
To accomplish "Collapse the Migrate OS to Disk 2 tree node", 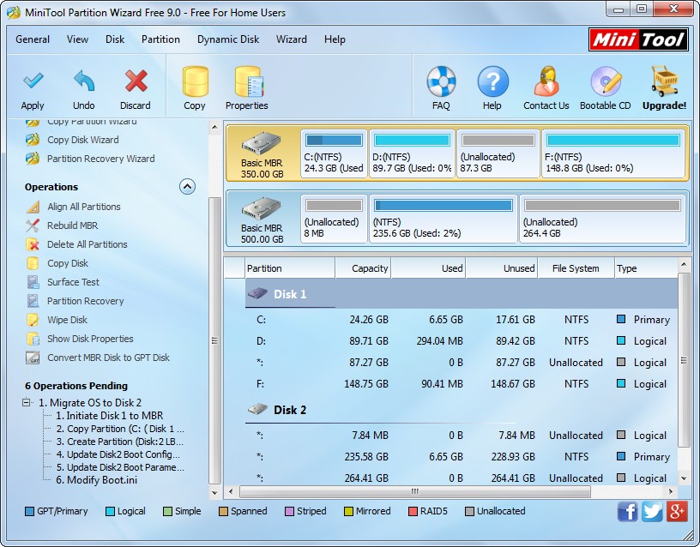I will tap(27, 402).
